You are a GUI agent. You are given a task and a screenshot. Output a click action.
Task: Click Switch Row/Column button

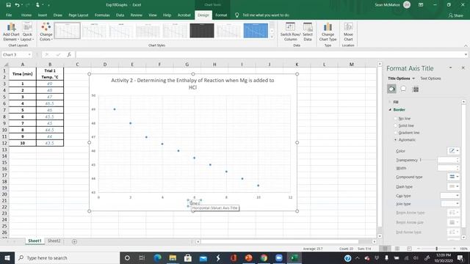coord(290,32)
